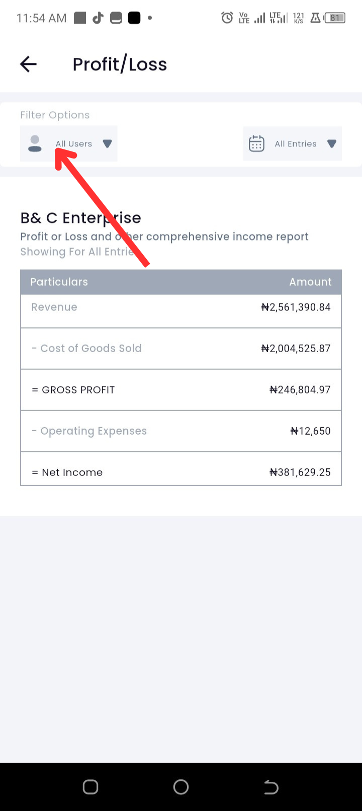
Task: Tap the Android recent apps square
Action: (x=90, y=787)
